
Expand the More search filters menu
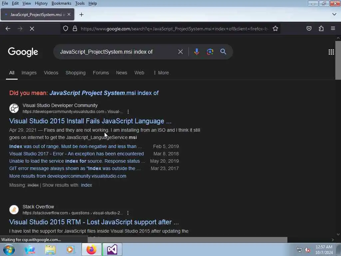tap(161, 73)
